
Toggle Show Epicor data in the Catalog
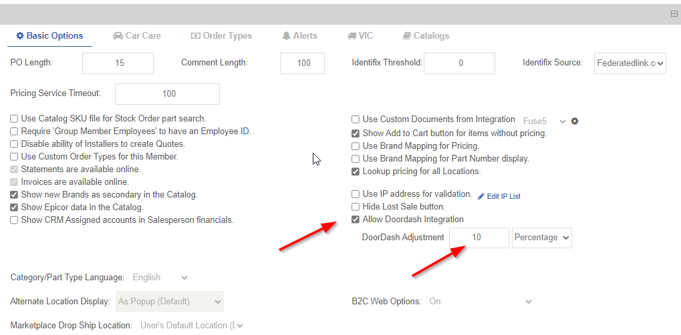(x=14, y=208)
